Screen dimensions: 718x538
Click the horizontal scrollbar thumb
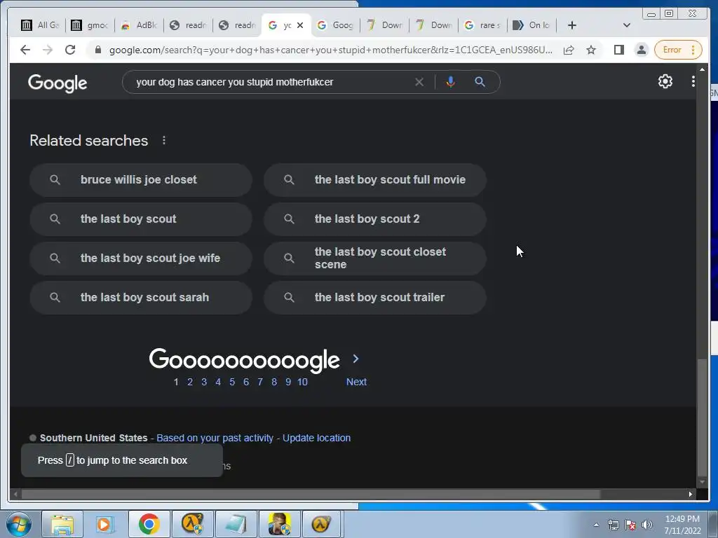[x=311, y=494]
